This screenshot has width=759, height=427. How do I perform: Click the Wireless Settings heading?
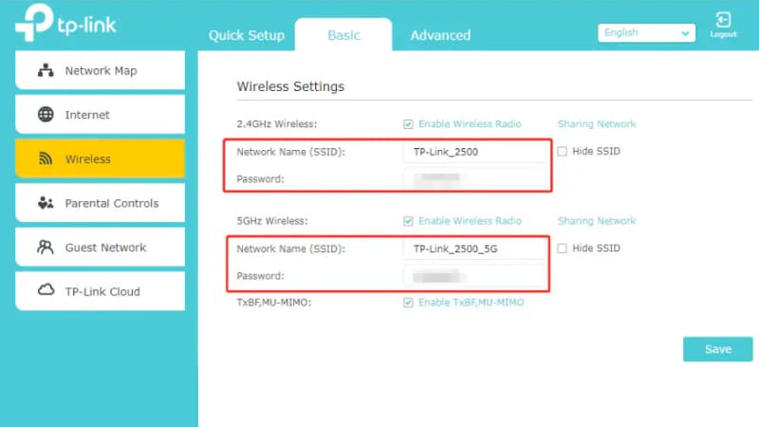[290, 86]
